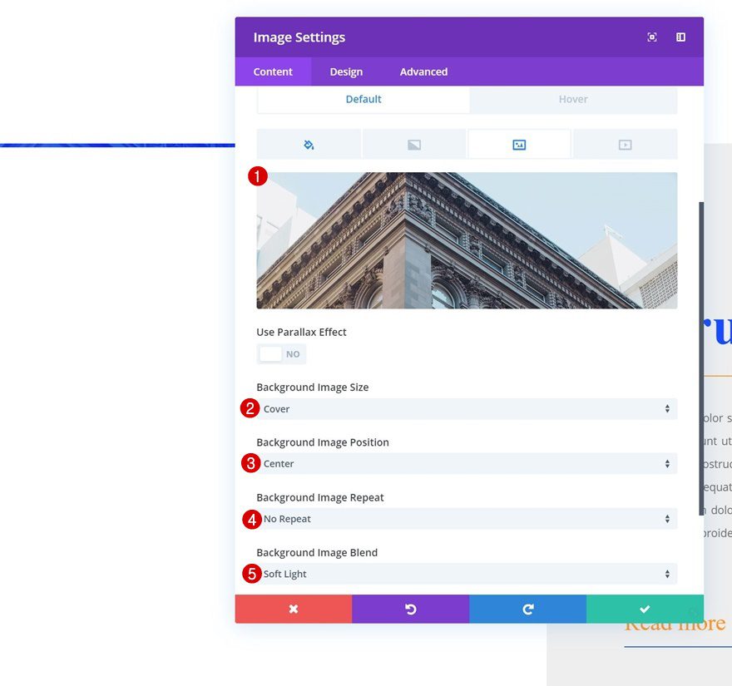
Task: Select the Hover state tab
Action: click(x=573, y=99)
